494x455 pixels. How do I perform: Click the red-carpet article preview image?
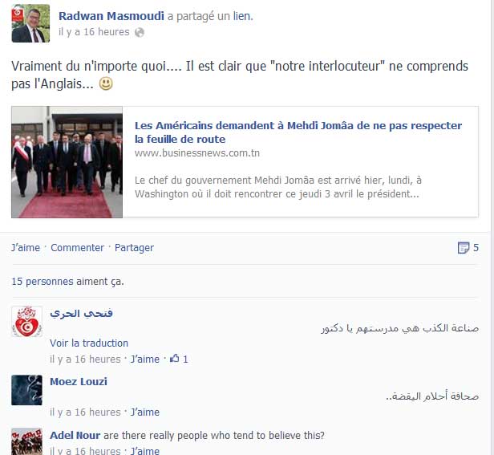pyautogui.click(x=67, y=162)
